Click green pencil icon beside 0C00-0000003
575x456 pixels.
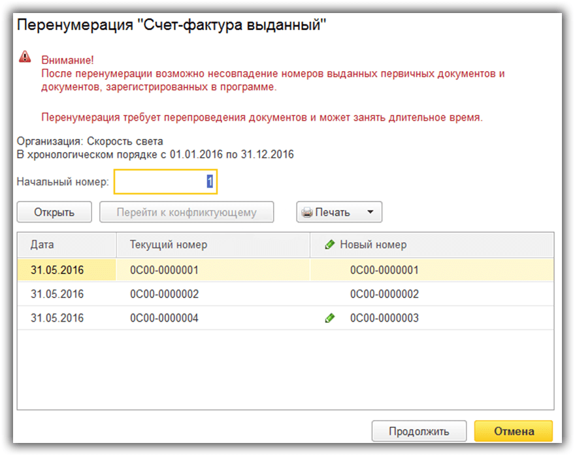point(330,318)
